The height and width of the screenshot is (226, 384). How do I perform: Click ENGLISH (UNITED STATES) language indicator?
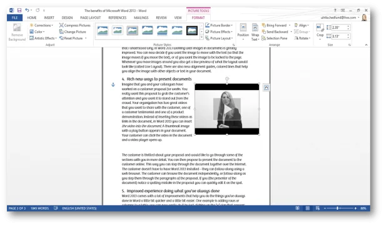(79, 208)
